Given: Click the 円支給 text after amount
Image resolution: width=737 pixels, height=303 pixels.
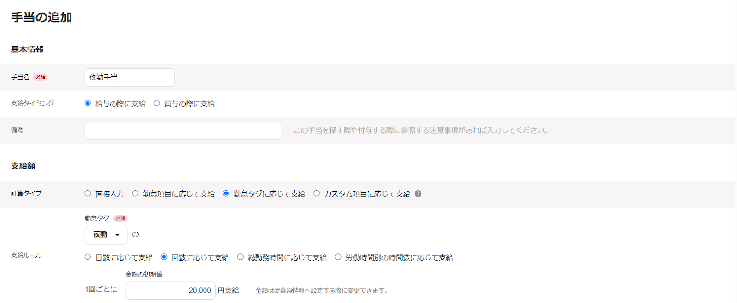Looking at the screenshot, I should [228, 290].
